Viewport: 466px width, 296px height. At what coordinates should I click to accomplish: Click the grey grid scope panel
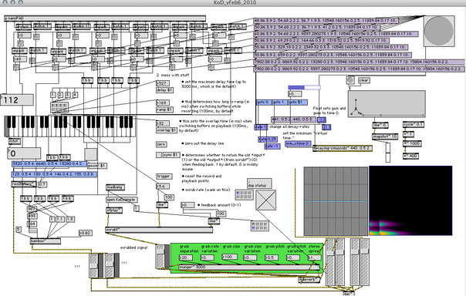[336, 201]
